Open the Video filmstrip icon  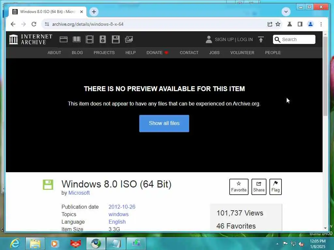90,39
